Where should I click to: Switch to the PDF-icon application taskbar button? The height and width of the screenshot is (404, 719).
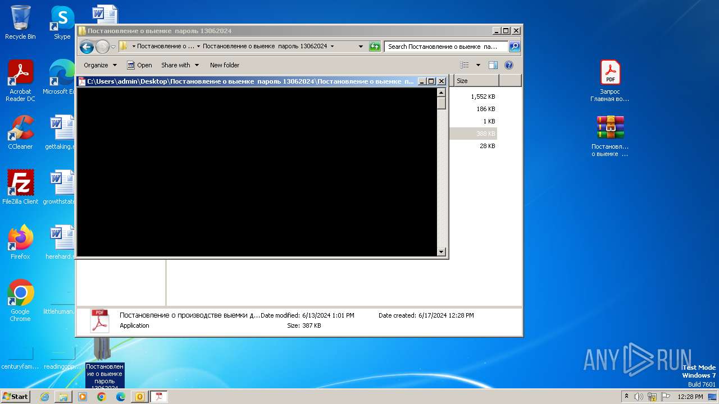click(159, 397)
